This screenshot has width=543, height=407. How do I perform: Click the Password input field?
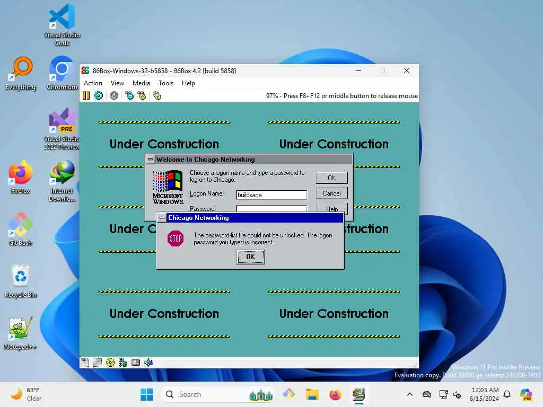(271, 209)
